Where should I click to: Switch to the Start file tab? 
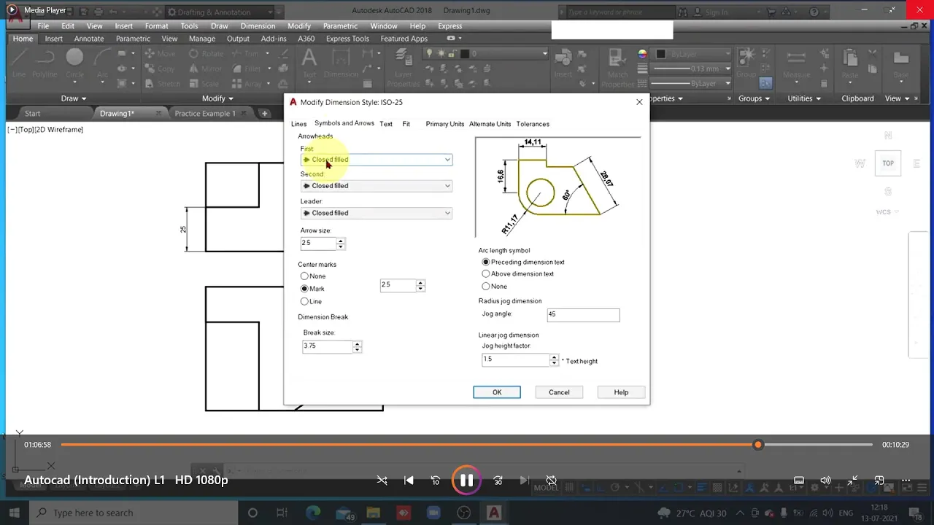tap(33, 114)
